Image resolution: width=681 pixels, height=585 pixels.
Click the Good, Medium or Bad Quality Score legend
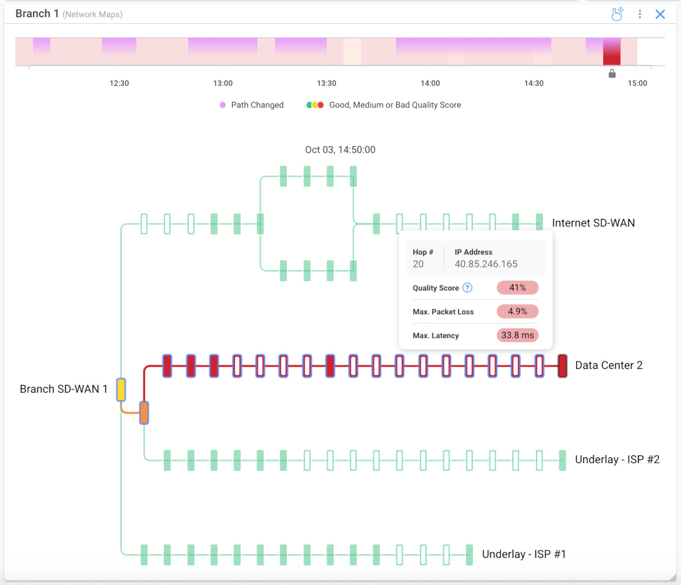pos(384,105)
